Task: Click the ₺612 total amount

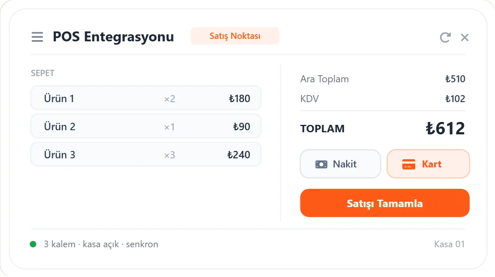Action: pyautogui.click(x=445, y=129)
